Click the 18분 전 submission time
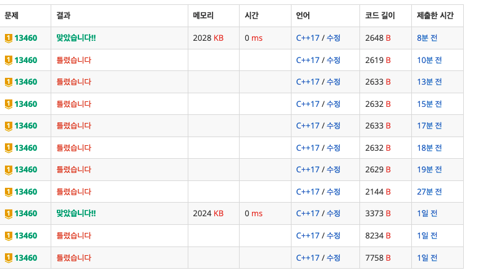The image size is (478, 278). click(429, 148)
